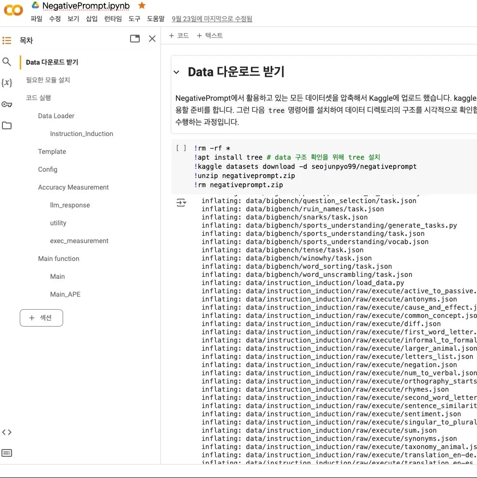Open the 파일 menu
Viewport: 477px width, 478px height.
pyautogui.click(x=37, y=19)
